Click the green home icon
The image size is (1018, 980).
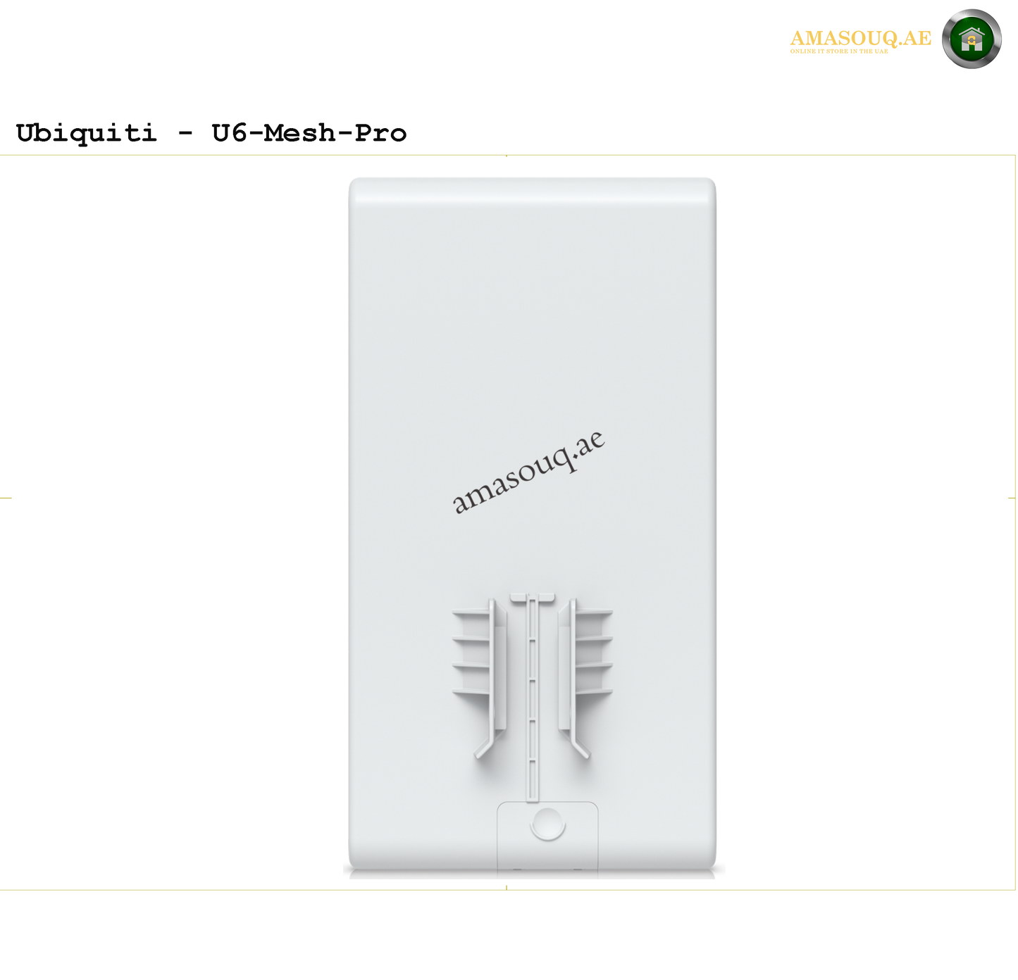pyautogui.click(x=972, y=39)
